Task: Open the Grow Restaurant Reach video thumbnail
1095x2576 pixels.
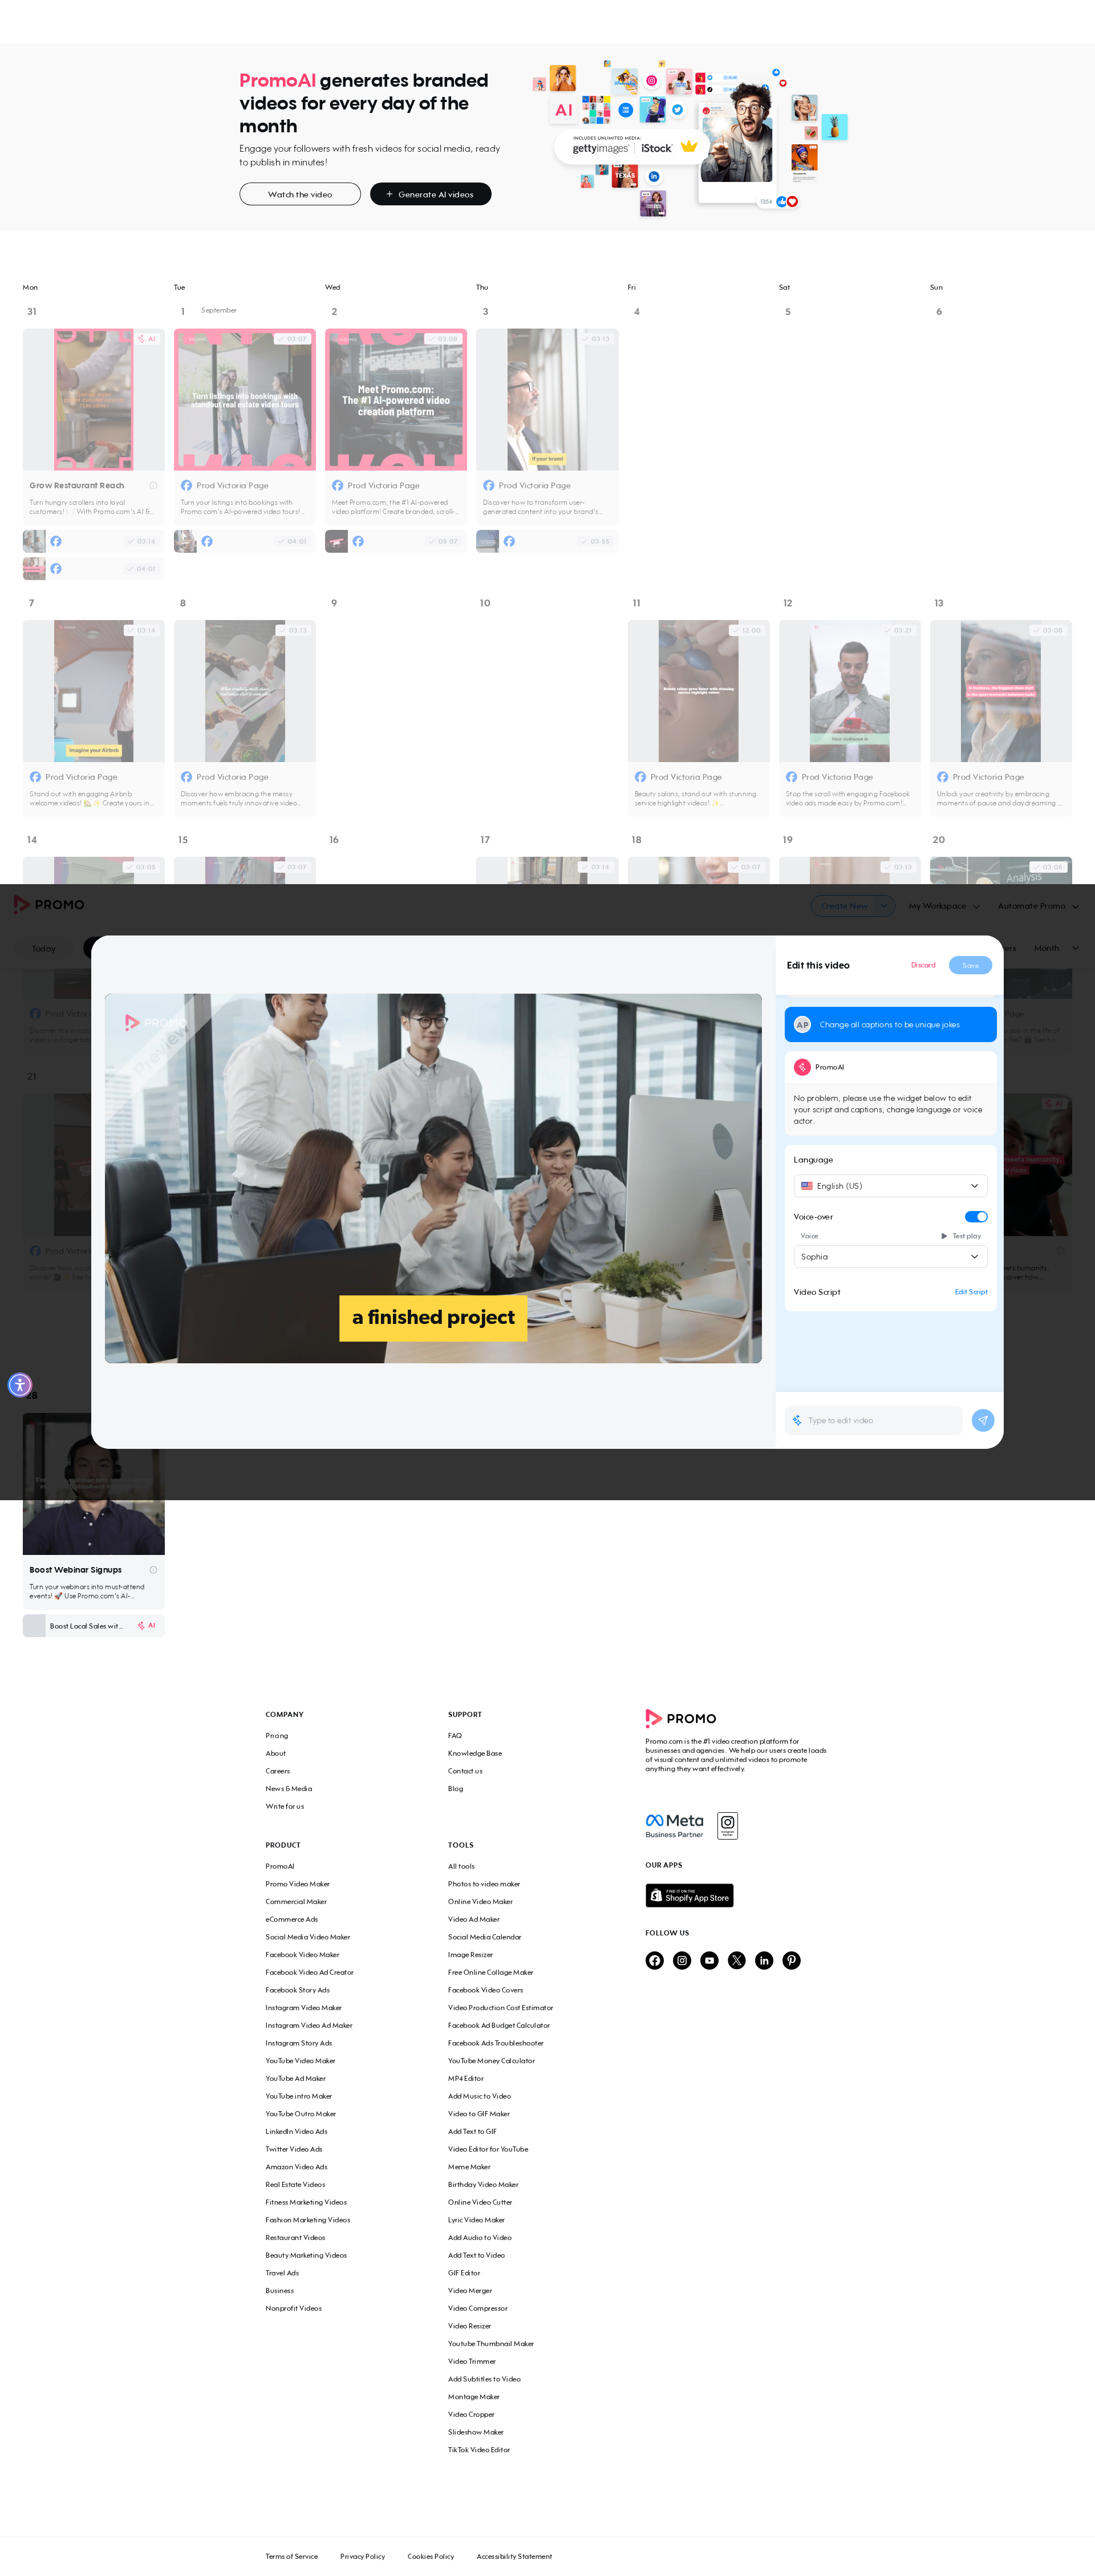Action: click(x=94, y=399)
